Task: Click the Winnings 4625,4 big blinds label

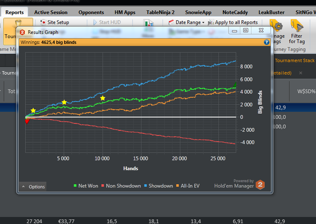Action: click(x=48, y=42)
